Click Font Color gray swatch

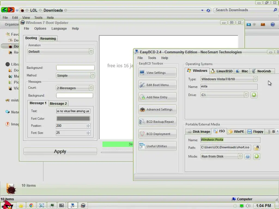pos(73,119)
